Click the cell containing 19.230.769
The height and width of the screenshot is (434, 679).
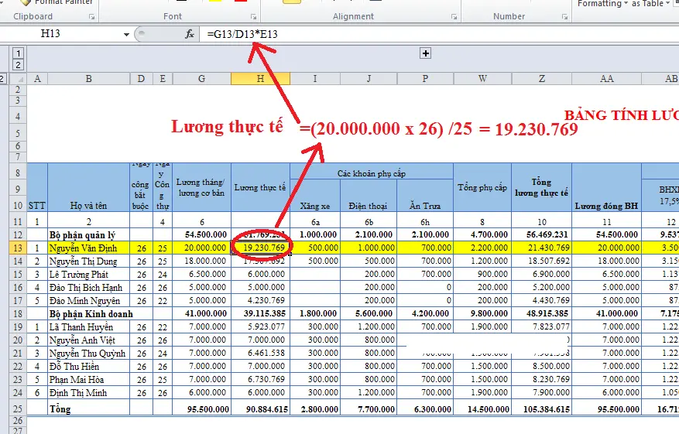pos(260,248)
